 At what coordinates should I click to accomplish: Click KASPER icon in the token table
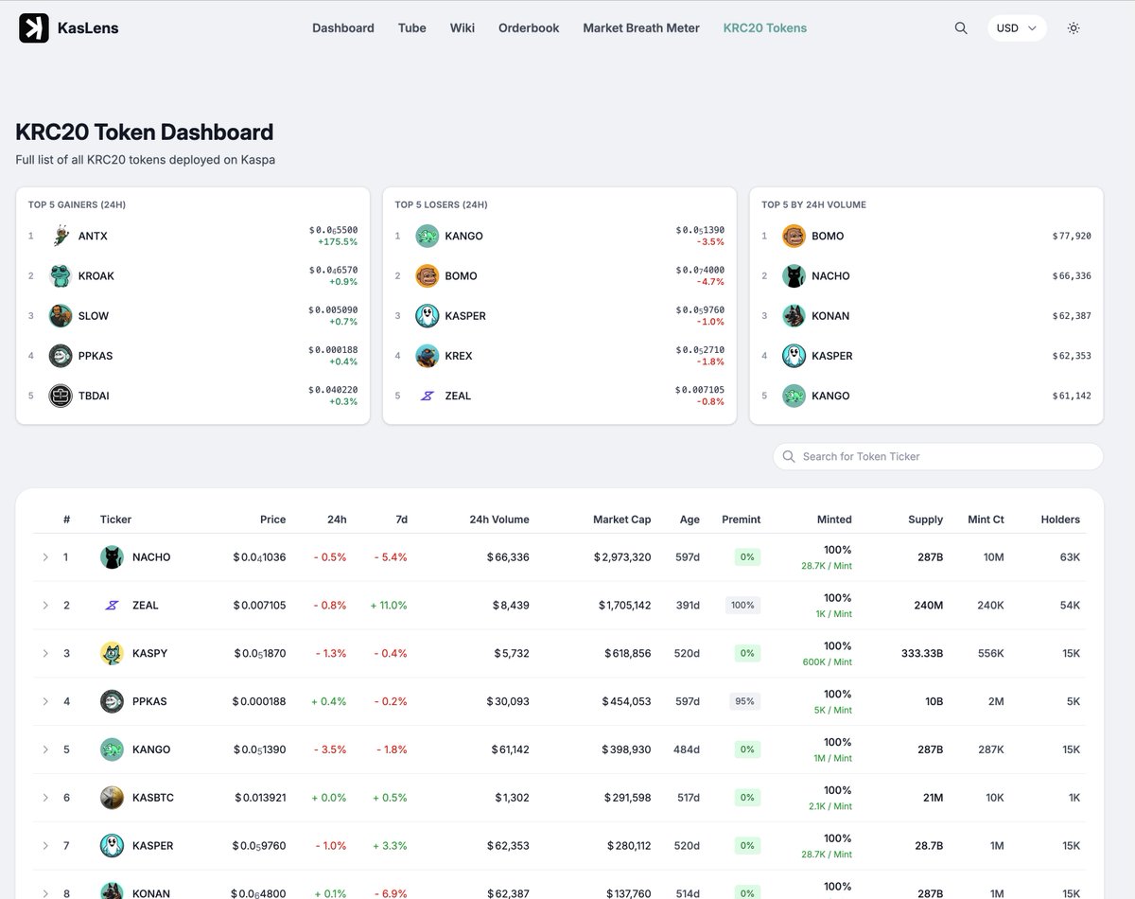pyautogui.click(x=112, y=846)
